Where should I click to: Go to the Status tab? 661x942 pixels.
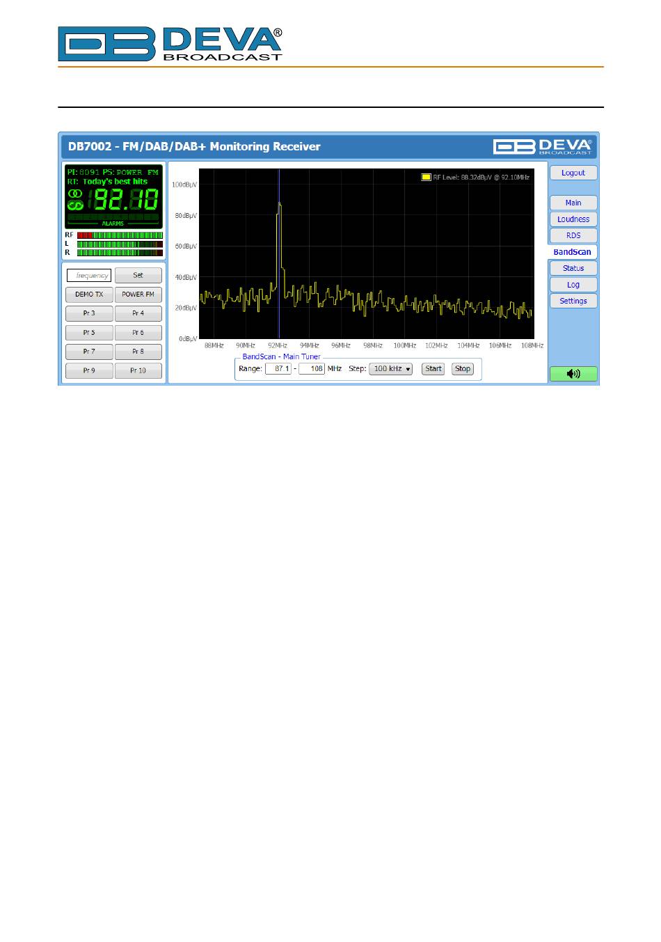click(x=573, y=268)
